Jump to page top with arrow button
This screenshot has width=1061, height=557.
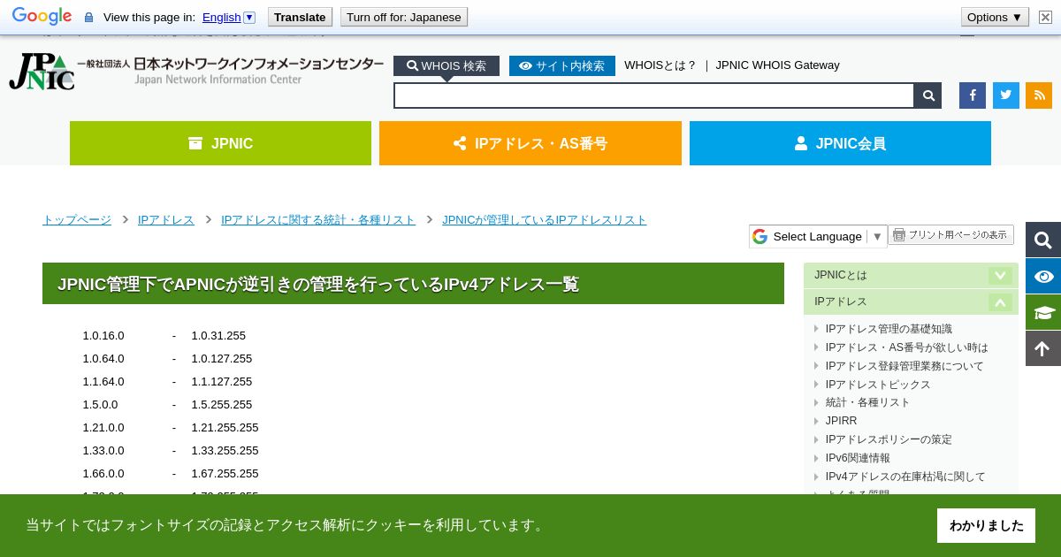pyautogui.click(x=1043, y=348)
